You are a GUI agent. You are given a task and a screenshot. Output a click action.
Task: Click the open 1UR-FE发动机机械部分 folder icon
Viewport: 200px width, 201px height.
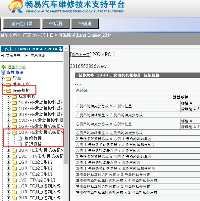pyautogui.click(x=15, y=132)
